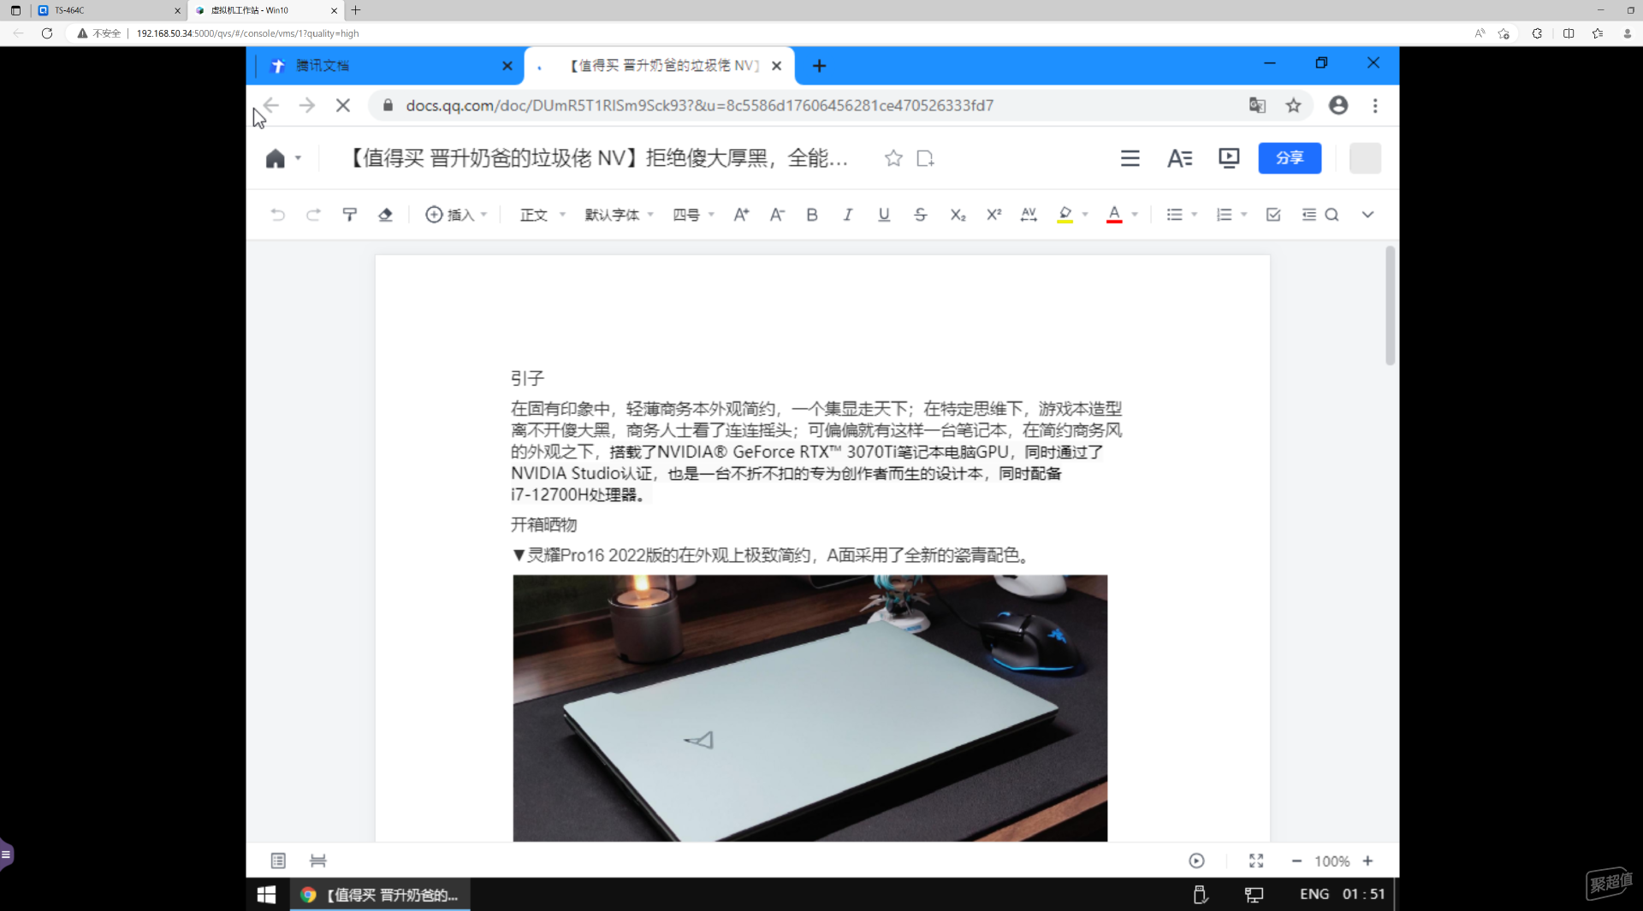Open the 四号 font size dropdown
The width and height of the screenshot is (1643, 911).
[x=692, y=215]
